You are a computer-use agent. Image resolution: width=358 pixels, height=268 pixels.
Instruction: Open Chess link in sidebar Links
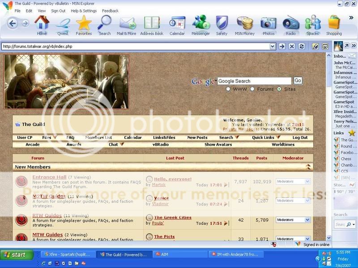[x=346, y=159]
